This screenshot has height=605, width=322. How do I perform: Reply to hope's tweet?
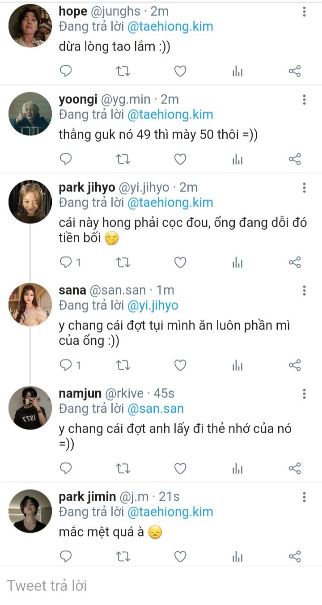pyautogui.click(x=66, y=71)
